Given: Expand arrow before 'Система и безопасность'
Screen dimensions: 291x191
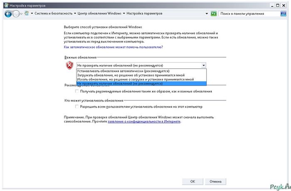Looking at the screenshot, I should [x=32, y=14].
